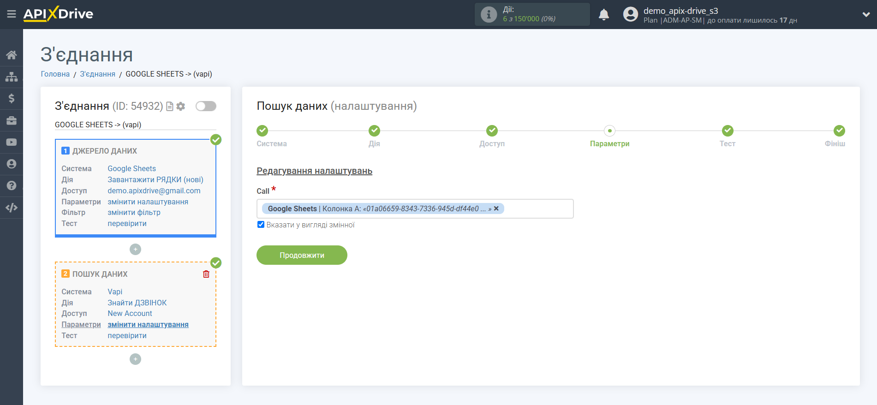The image size is (877, 405).
Task: Click the 'ДЖЕРЕЛО ДАНИХ' block header
Action: click(x=104, y=151)
